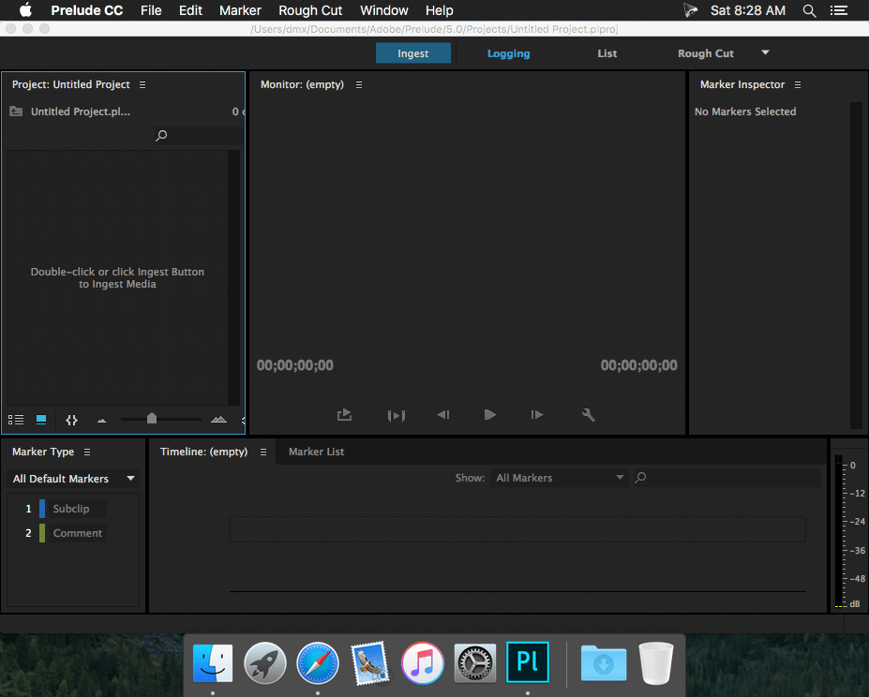Switch Project panel to list view
Image resolution: width=869 pixels, height=697 pixels.
click(x=16, y=420)
